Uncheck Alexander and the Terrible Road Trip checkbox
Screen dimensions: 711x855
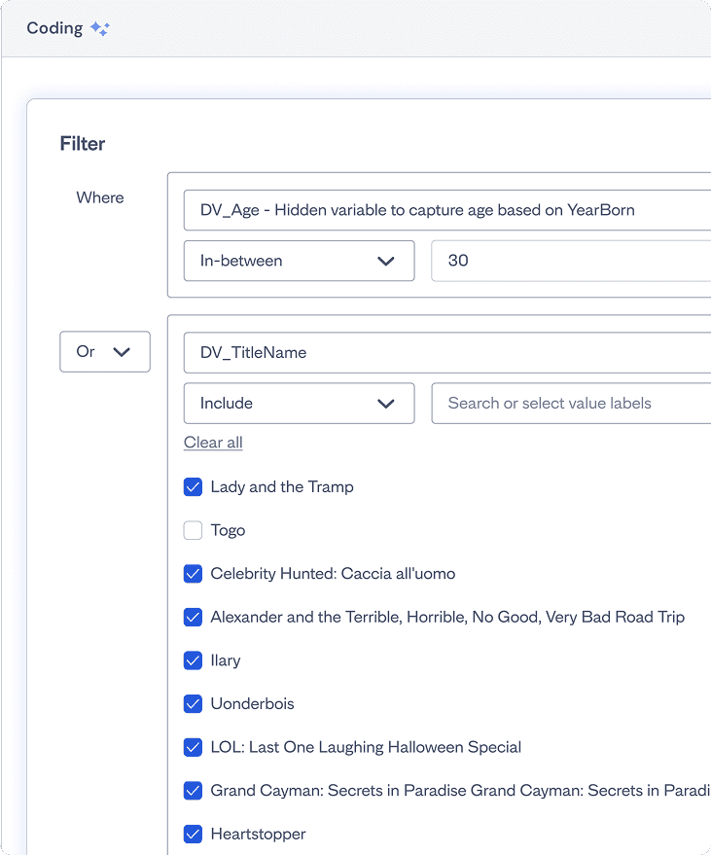[x=193, y=618]
